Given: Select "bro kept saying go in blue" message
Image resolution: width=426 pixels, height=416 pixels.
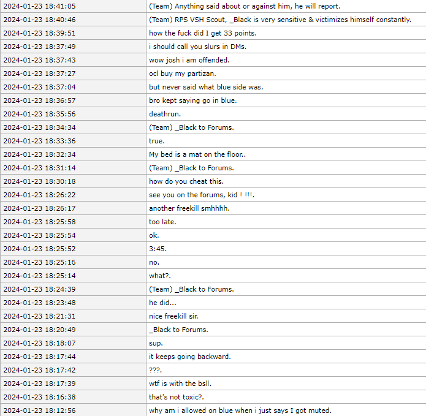Looking at the screenshot, I should 192,100.
